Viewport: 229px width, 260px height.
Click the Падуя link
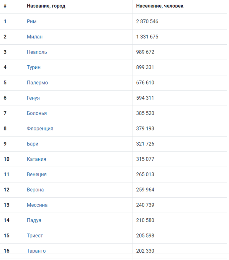click(x=34, y=220)
